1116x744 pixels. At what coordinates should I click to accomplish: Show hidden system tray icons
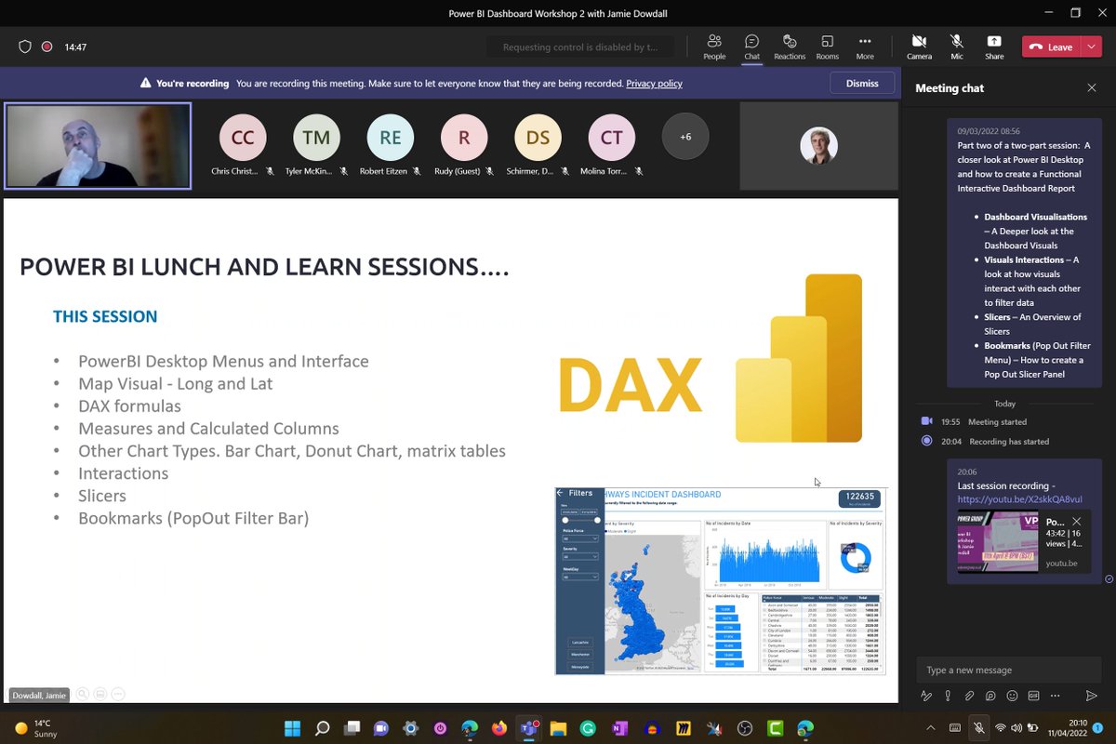[x=931, y=728]
